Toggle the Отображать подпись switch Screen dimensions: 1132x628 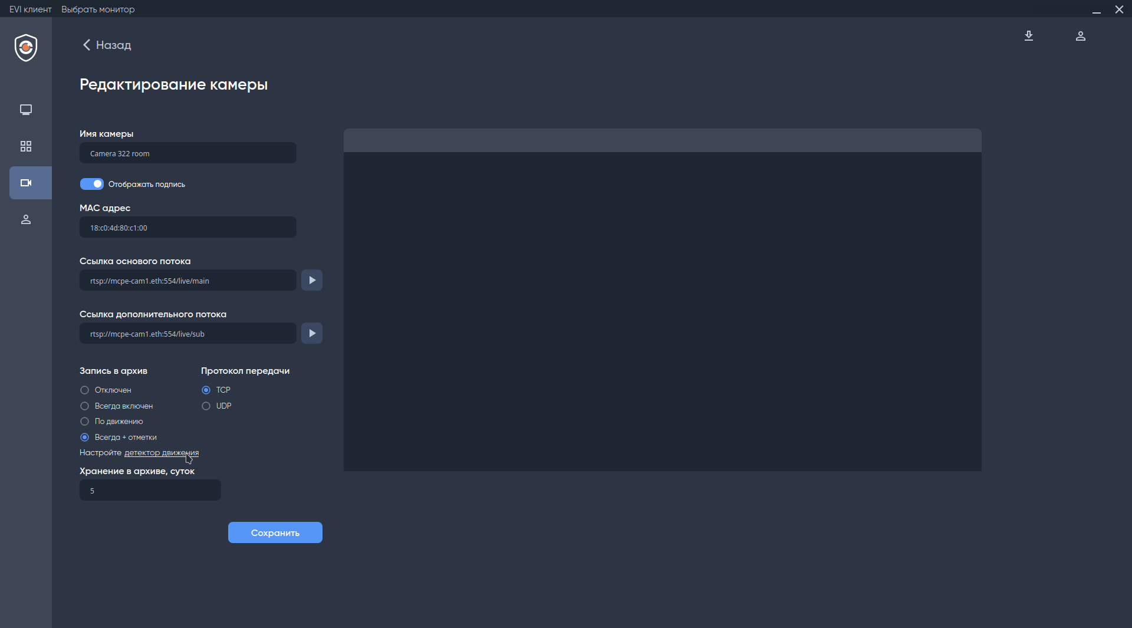(x=92, y=184)
